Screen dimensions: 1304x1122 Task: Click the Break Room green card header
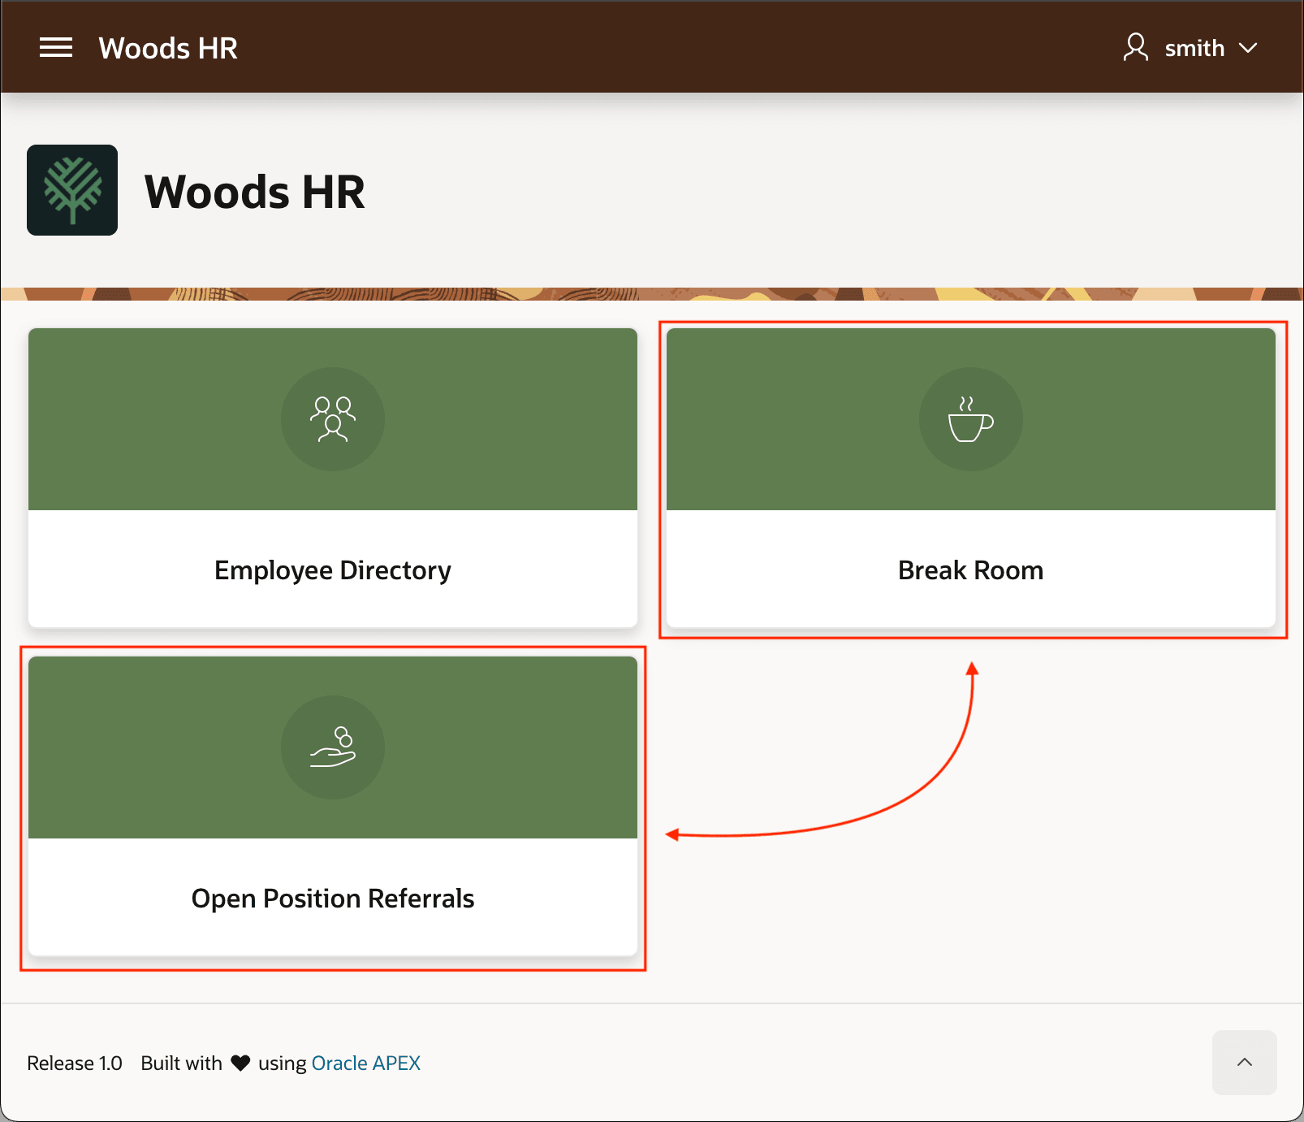coord(971,419)
